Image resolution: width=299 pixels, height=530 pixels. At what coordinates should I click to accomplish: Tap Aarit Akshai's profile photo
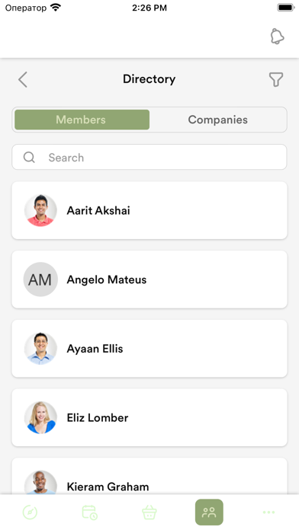tap(40, 210)
